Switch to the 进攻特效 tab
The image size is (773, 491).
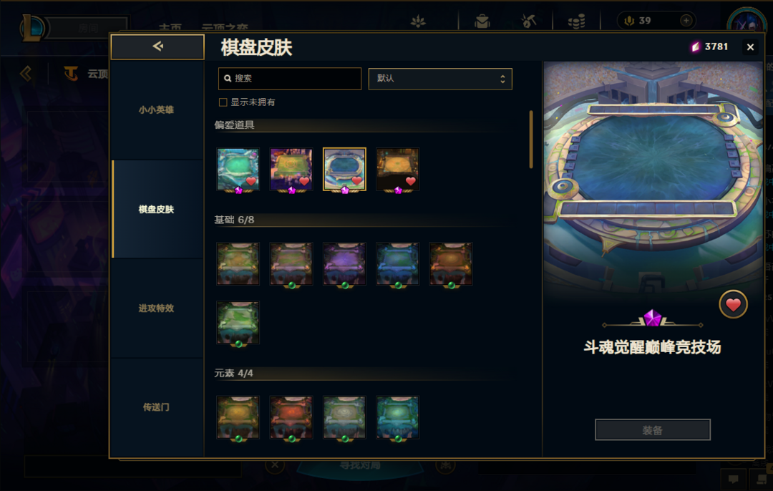(156, 308)
